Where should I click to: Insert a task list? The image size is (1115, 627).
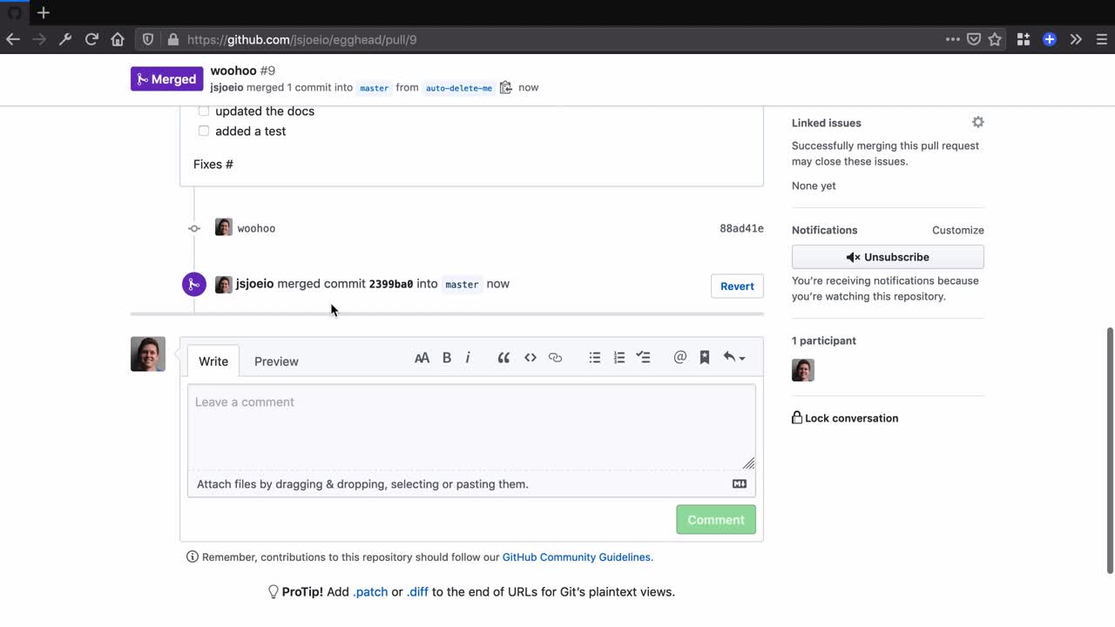pos(643,357)
